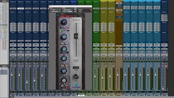Open the Groups list header menu

pos(8,66)
